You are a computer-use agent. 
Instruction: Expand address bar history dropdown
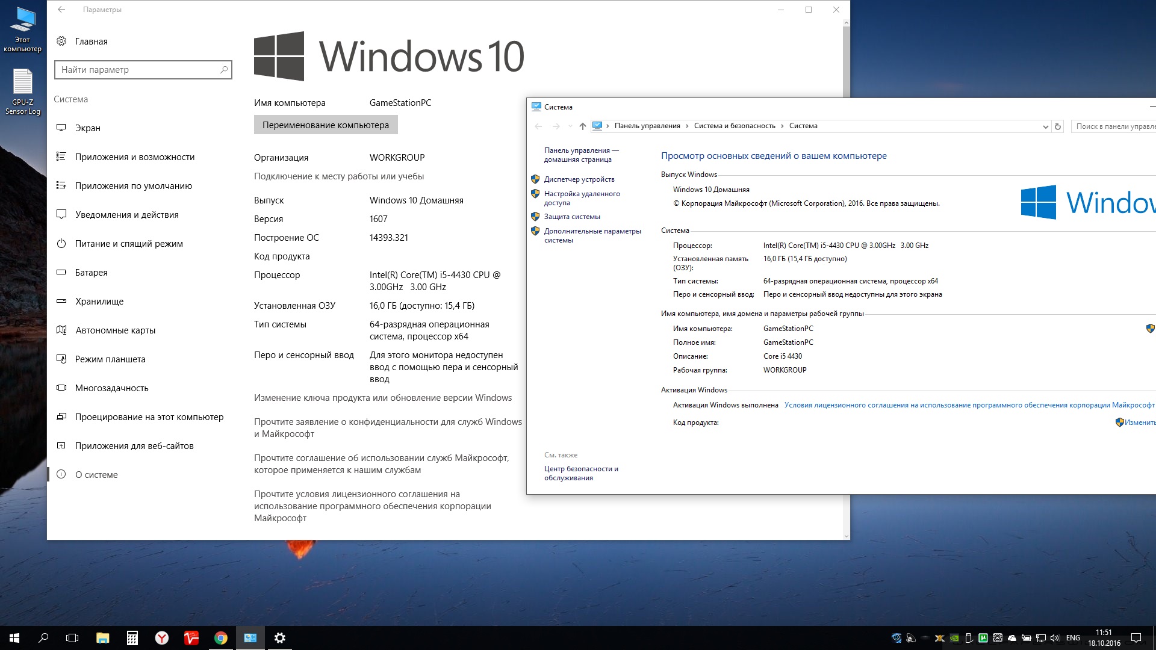pos(1045,126)
